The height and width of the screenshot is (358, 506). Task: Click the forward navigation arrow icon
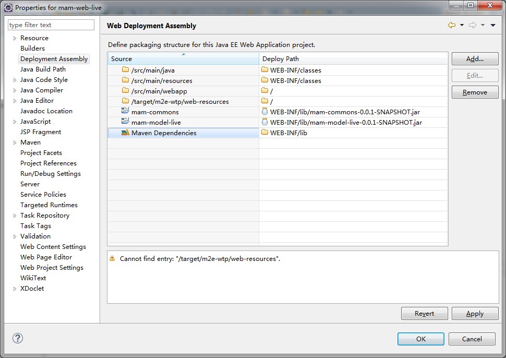coord(473,25)
